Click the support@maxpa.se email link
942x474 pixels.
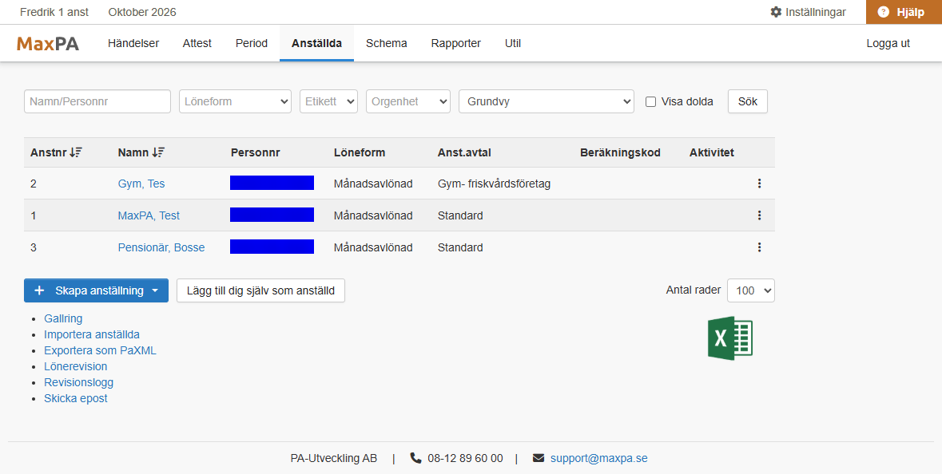(599, 458)
